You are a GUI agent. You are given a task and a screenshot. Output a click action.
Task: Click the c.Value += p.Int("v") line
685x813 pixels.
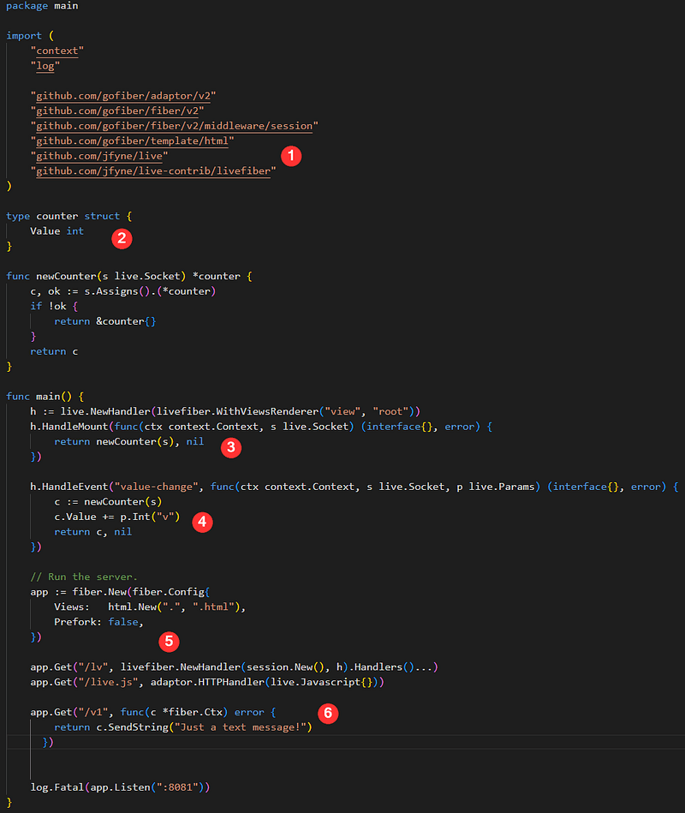[117, 517]
